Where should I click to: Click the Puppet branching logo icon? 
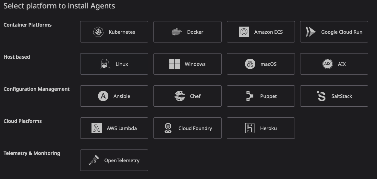pos(249,96)
